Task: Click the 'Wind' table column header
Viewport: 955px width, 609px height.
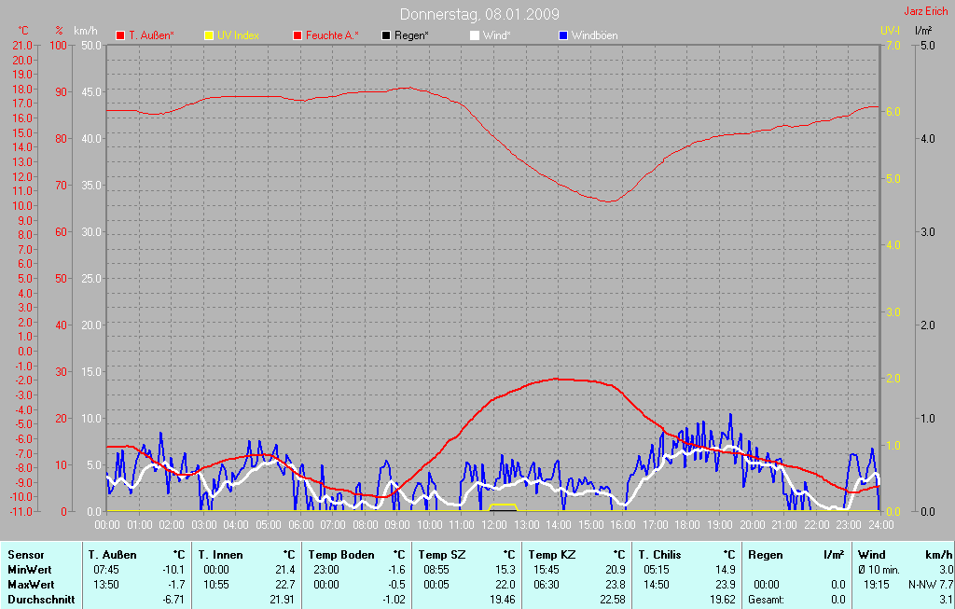Action: tap(872, 555)
